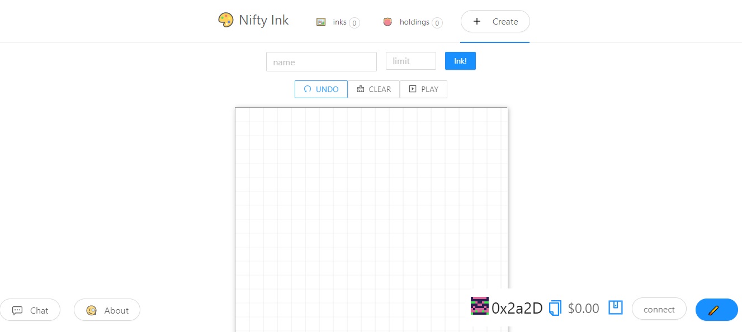
Task: Click the inks count badge 0
Action: (x=355, y=23)
